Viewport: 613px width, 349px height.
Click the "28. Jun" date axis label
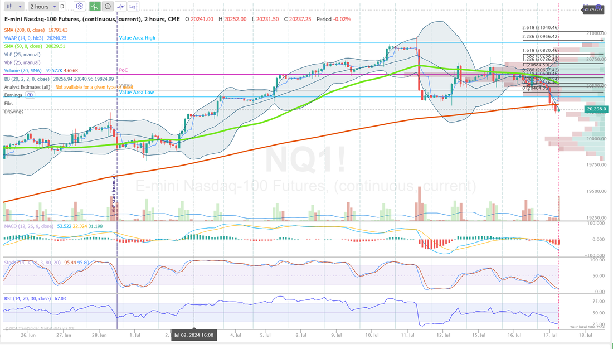[x=99, y=335]
